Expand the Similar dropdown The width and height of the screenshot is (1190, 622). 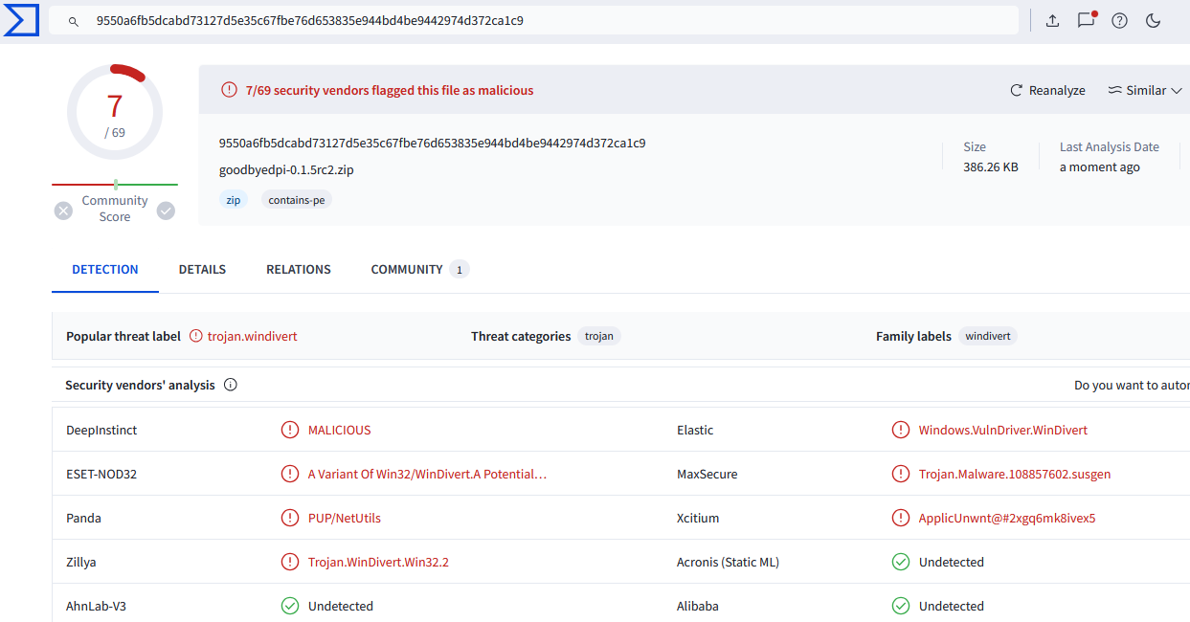tap(1145, 91)
